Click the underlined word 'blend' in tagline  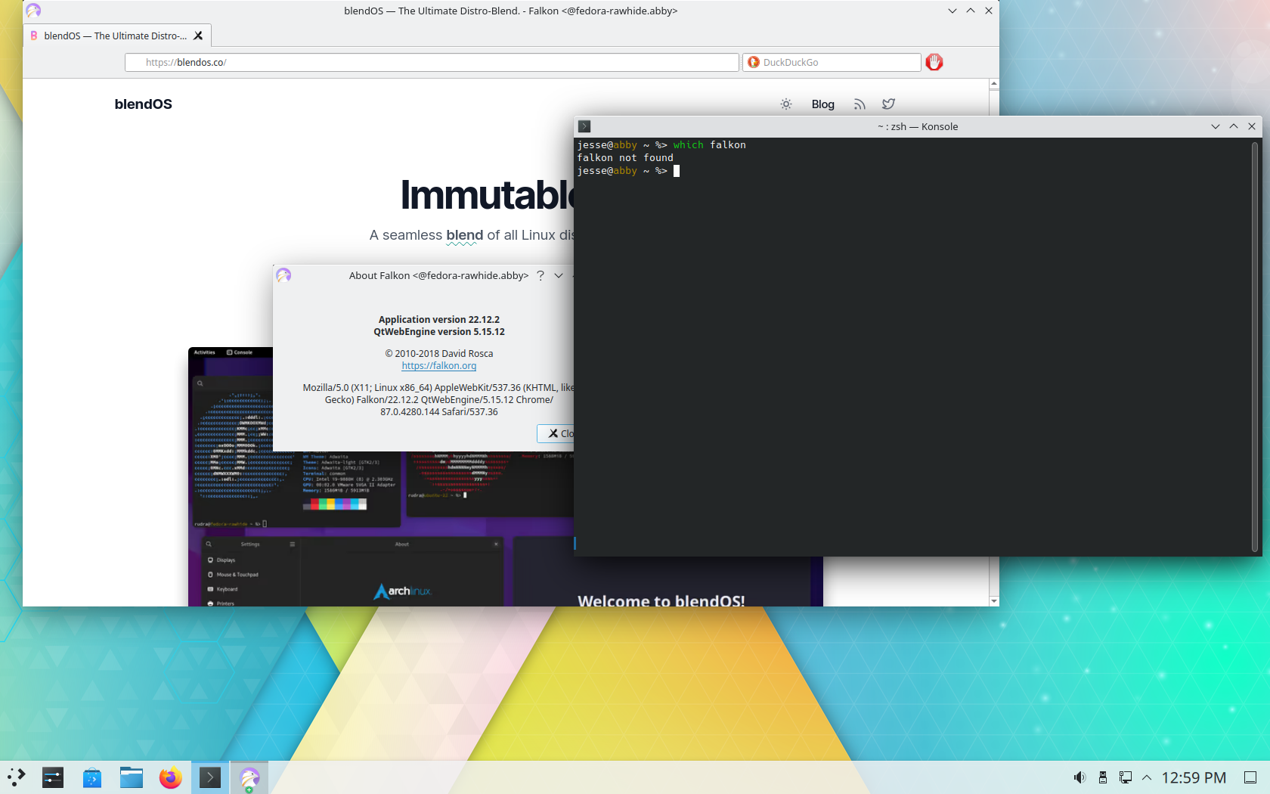464,235
